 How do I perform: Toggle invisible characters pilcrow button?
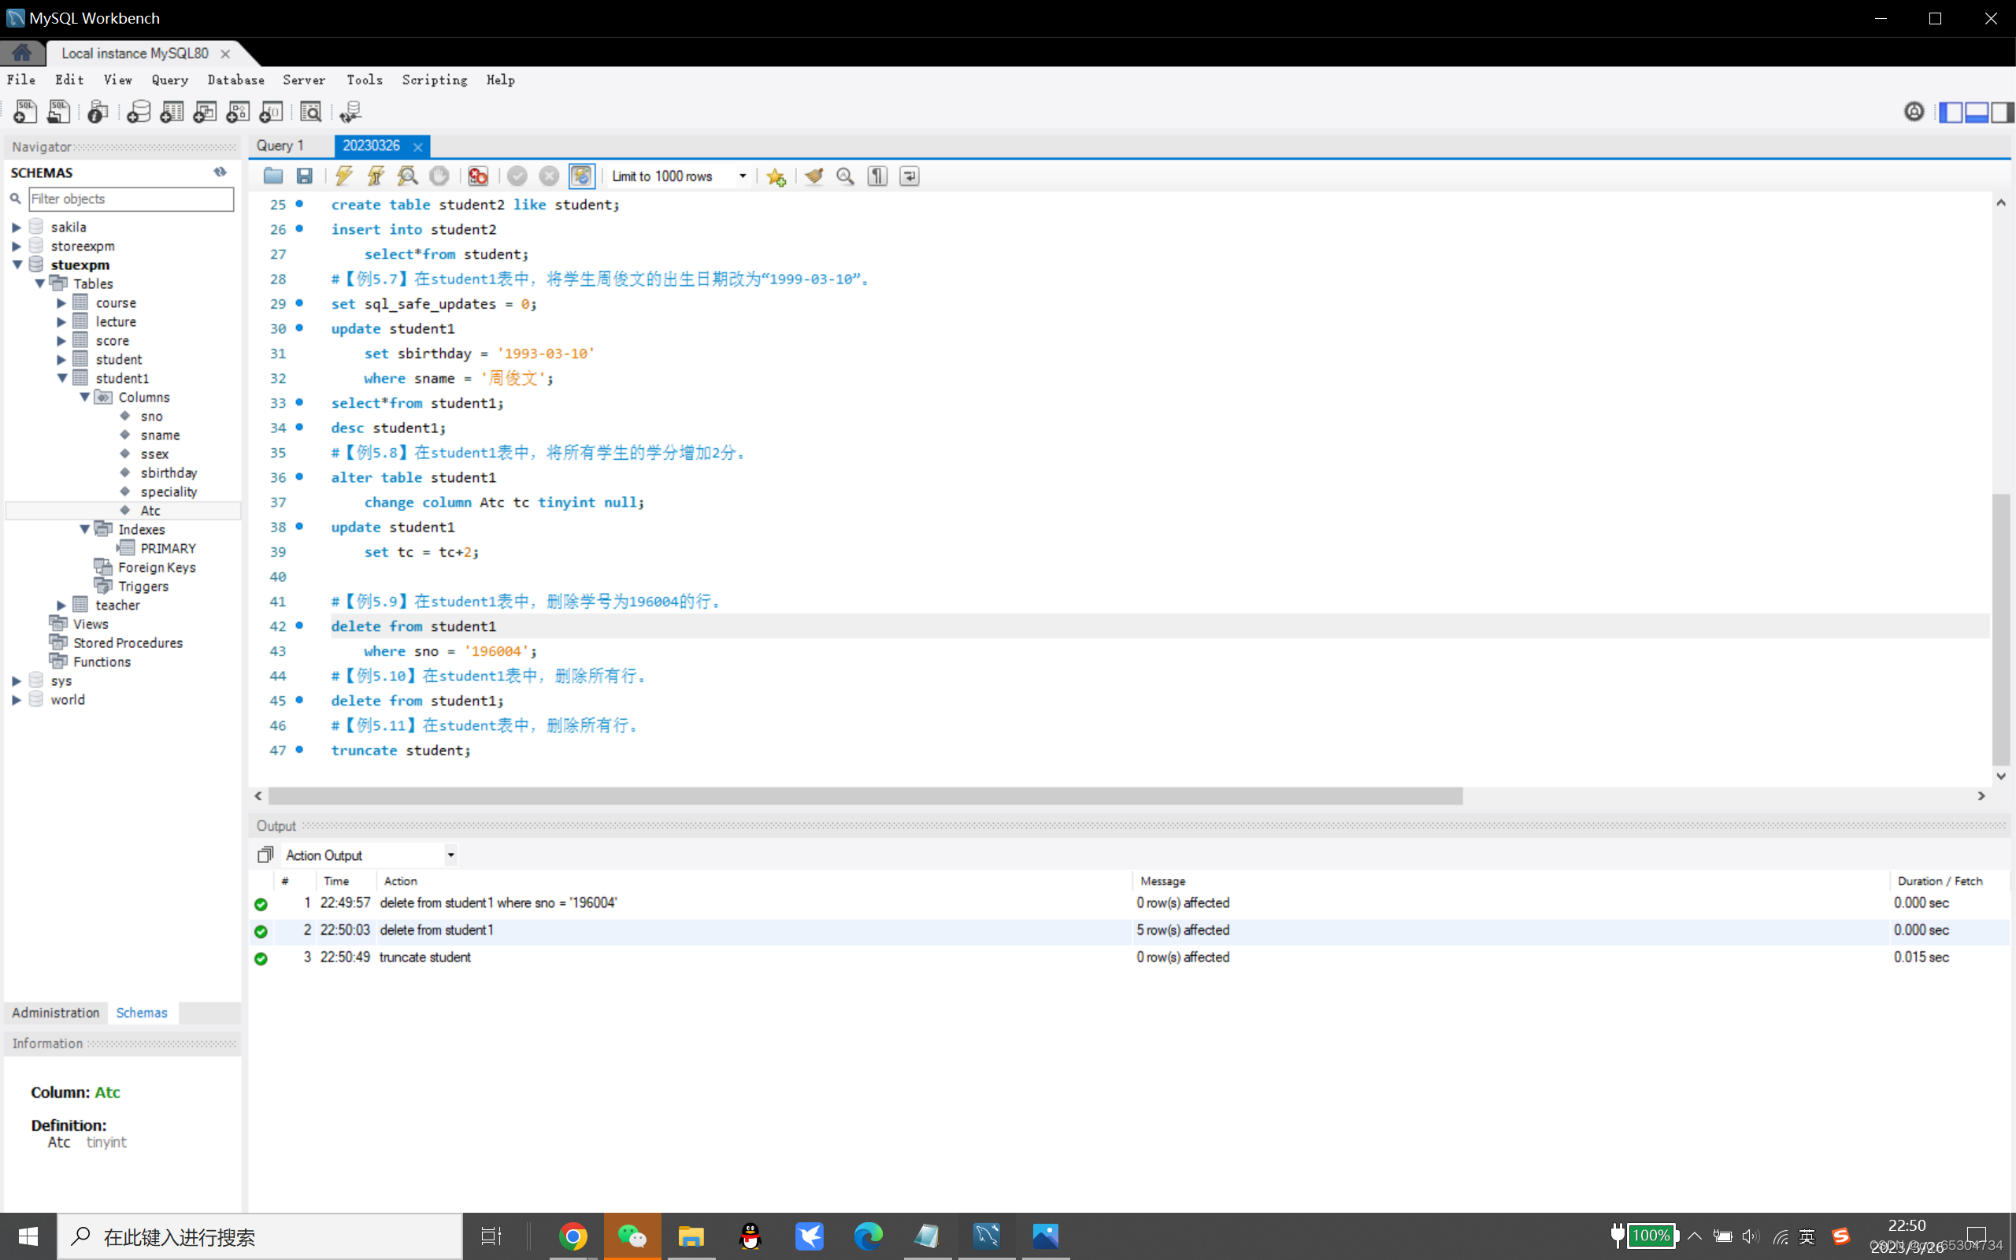coord(877,176)
